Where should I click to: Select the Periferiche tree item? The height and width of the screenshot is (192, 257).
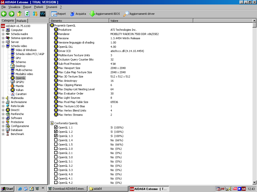point(17,114)
